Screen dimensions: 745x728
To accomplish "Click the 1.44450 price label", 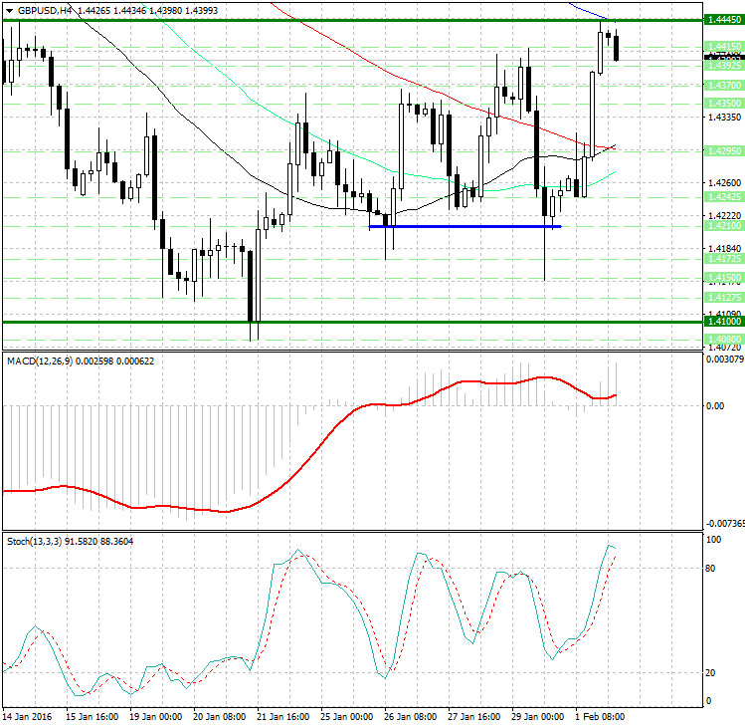I will click(x=724, y=20).
